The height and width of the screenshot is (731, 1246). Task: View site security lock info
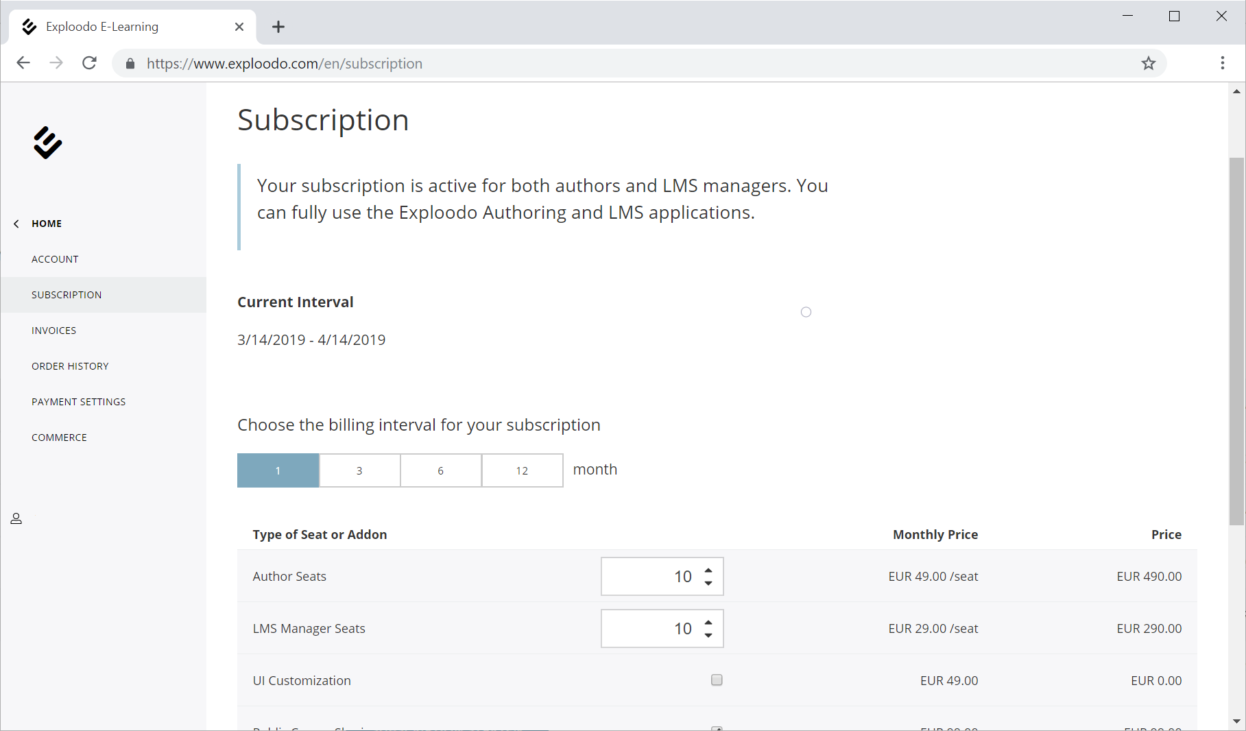coord(130,64)
